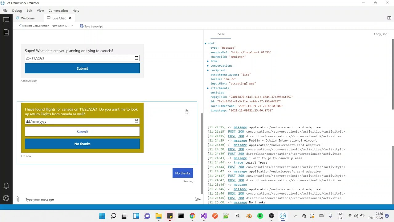Screen dimensions: 394x222
Task: Close the Live Chat tab
Action: tap(70, 18)
